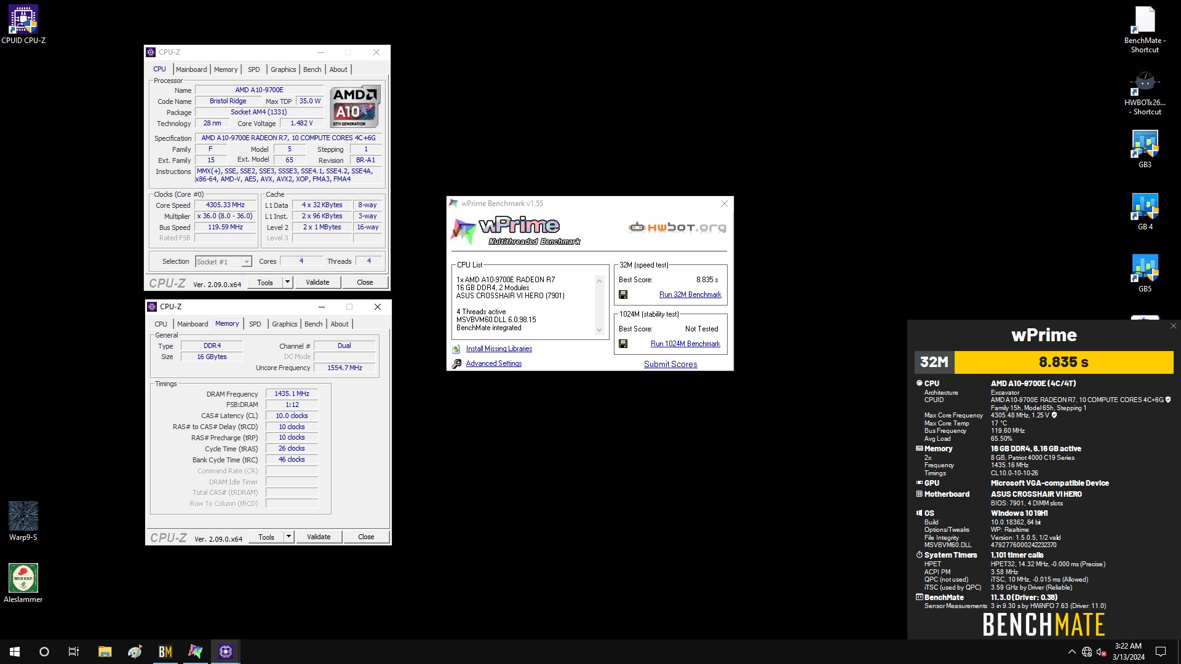Click the BenchMate BM taskbar icon
This screenshot has width=1181, height=664.
point(165,652)
